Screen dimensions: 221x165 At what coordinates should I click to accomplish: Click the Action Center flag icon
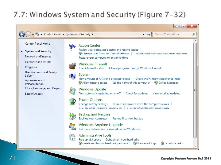click(x=72, y=47)
